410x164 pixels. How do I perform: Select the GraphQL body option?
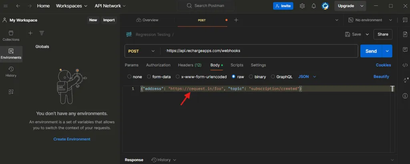[273, 77]
